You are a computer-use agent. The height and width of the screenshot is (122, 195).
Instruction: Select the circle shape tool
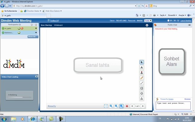pos(141,93)
